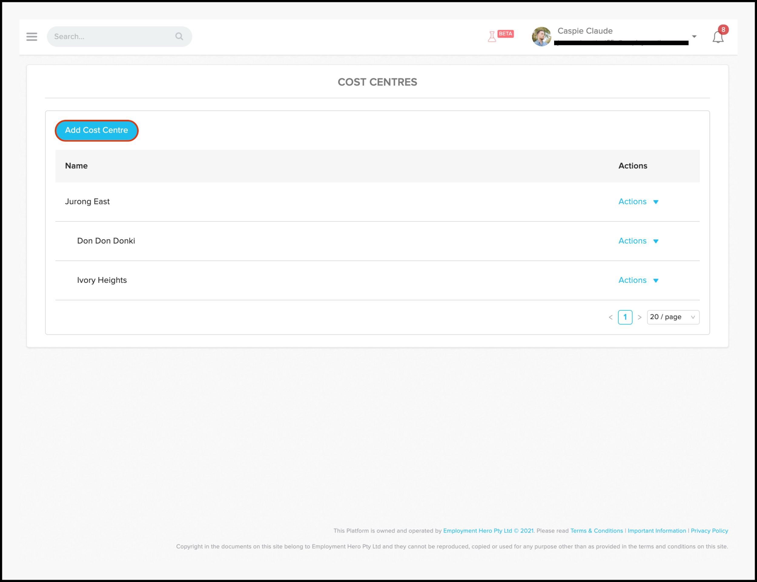Open the hamburger navigation menu

click(31, 36)
